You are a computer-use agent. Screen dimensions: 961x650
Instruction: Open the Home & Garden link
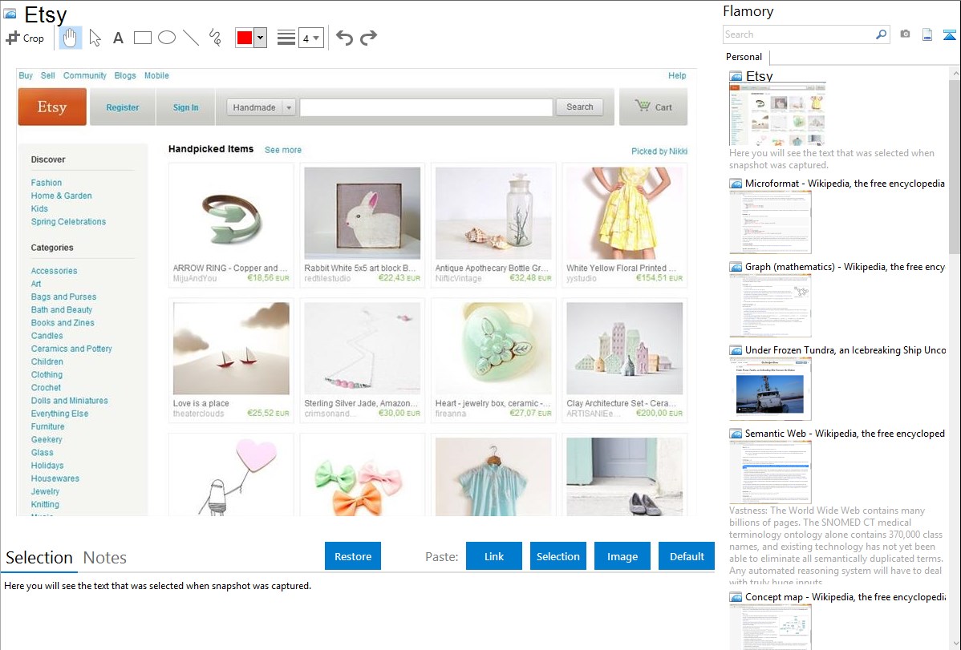[61, 196]
